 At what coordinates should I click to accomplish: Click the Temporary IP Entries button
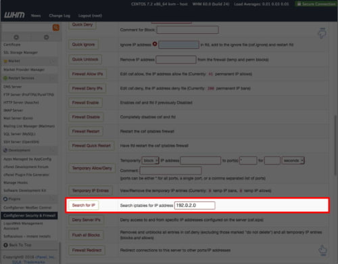pos(91,191)
